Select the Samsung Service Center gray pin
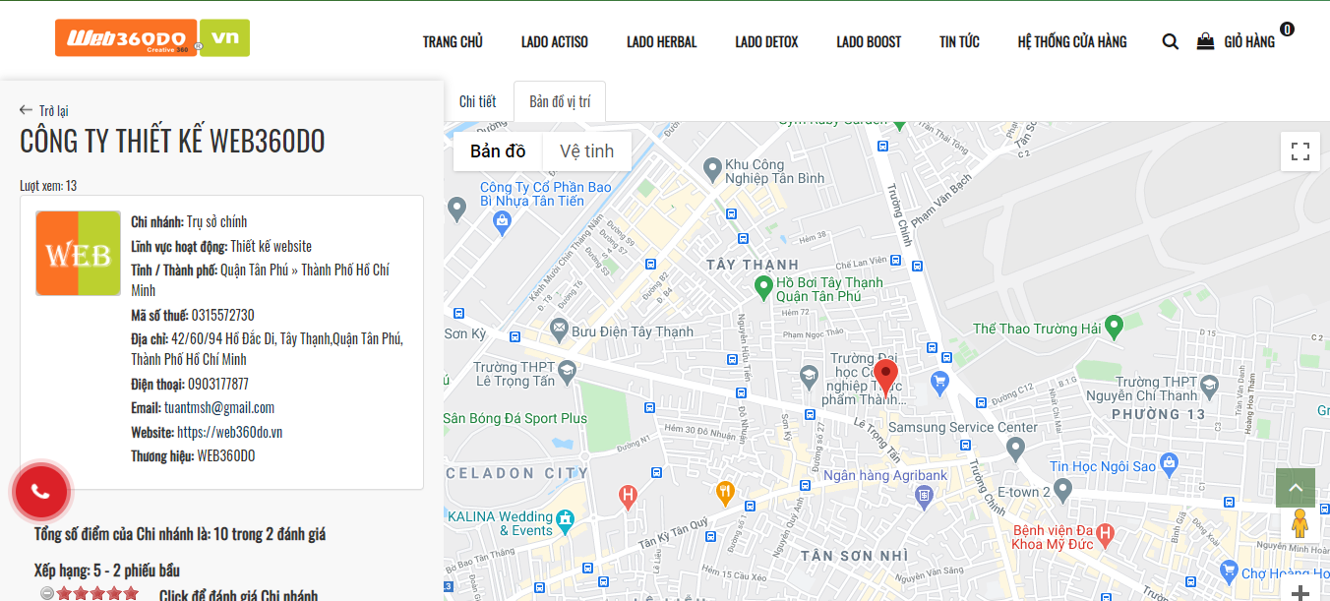This screenshot has width=1330, height=601. tap(1015, 449)
